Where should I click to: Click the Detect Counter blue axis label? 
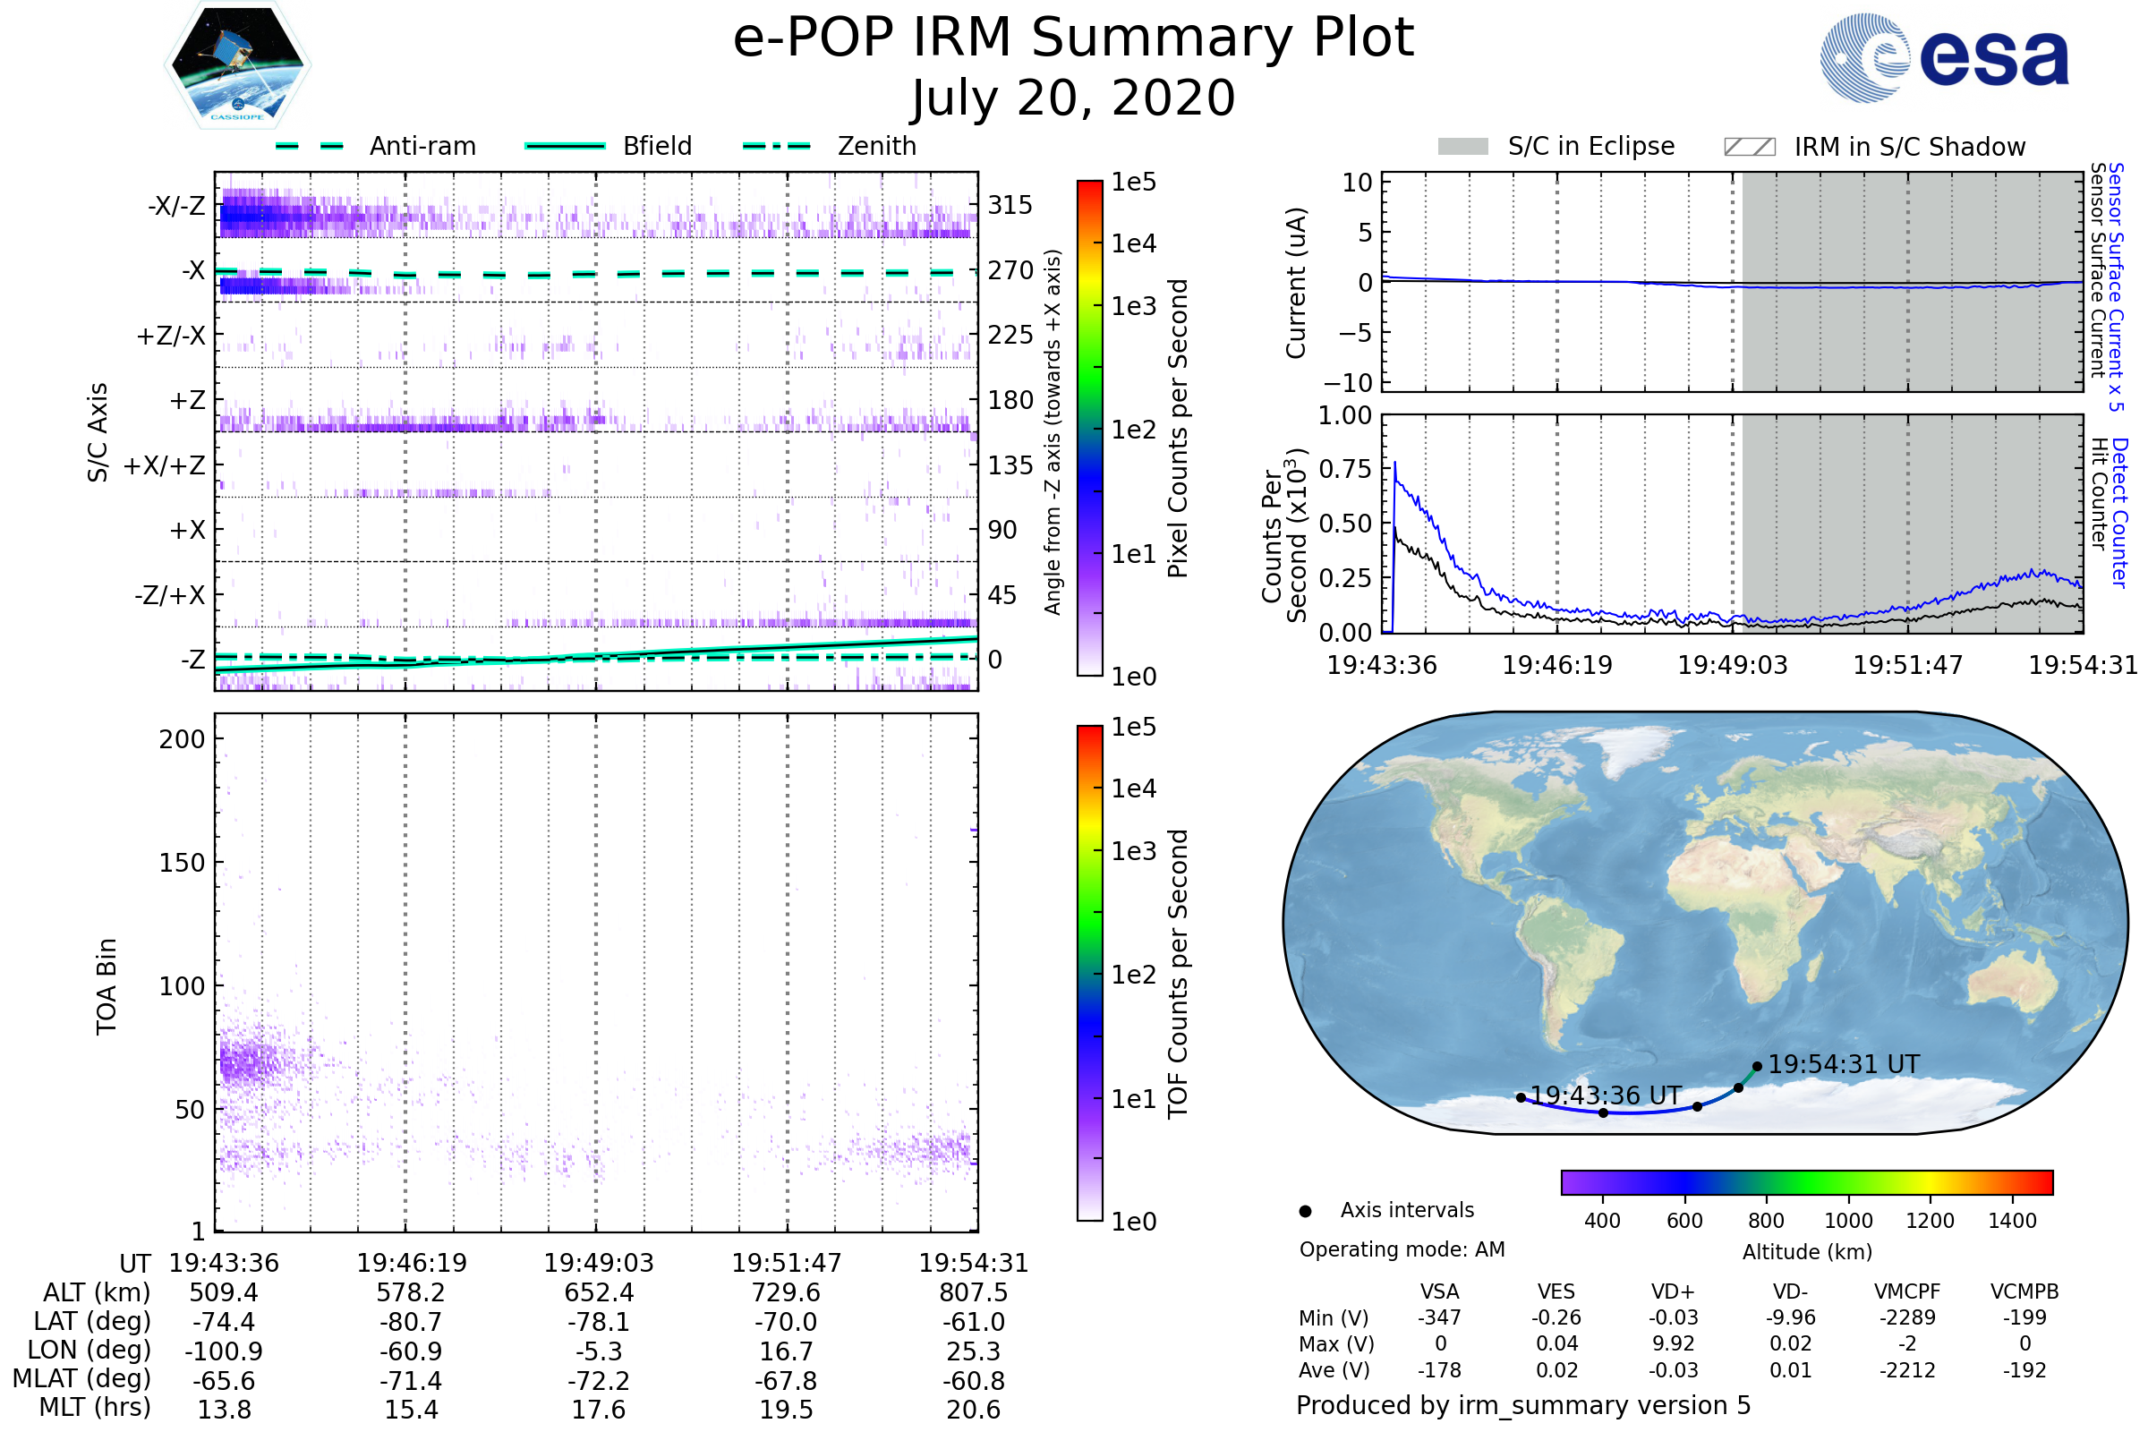point(2119,513)
